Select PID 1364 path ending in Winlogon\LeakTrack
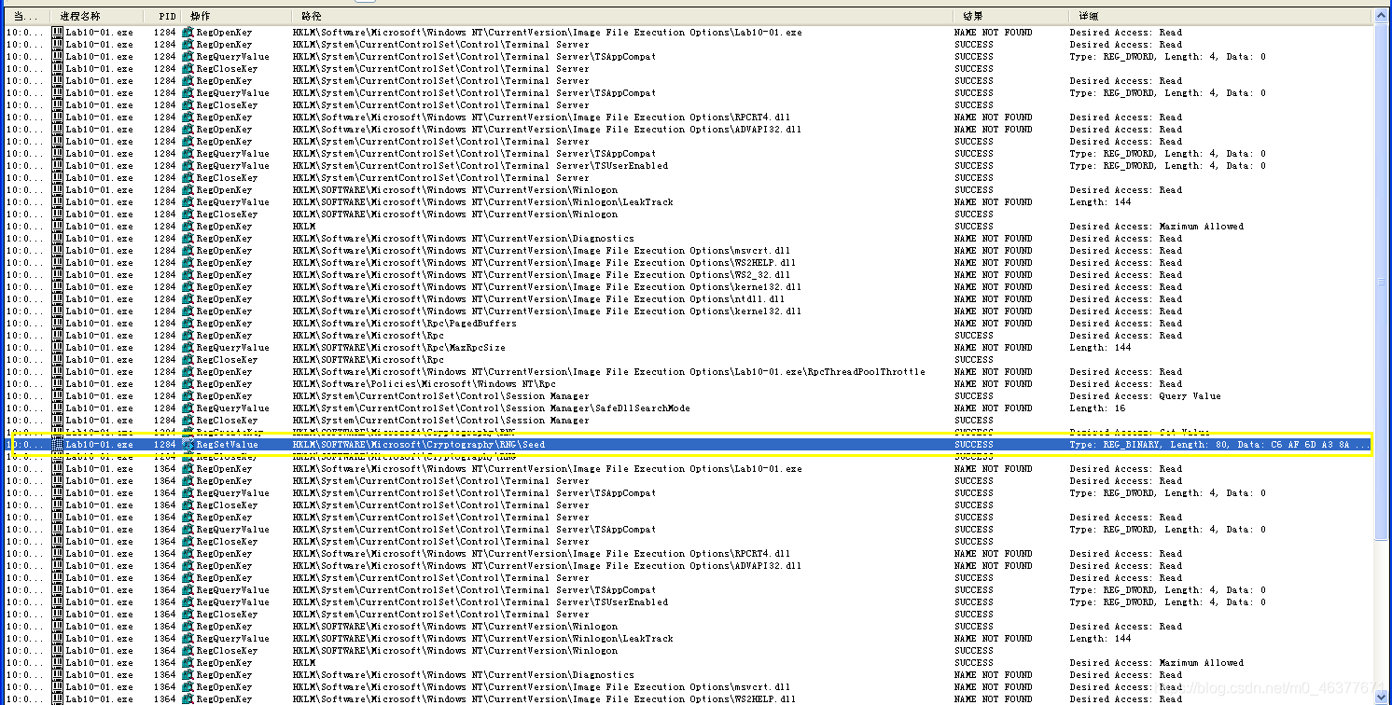This screenshot has width=1392, height=705. [483, 639]
